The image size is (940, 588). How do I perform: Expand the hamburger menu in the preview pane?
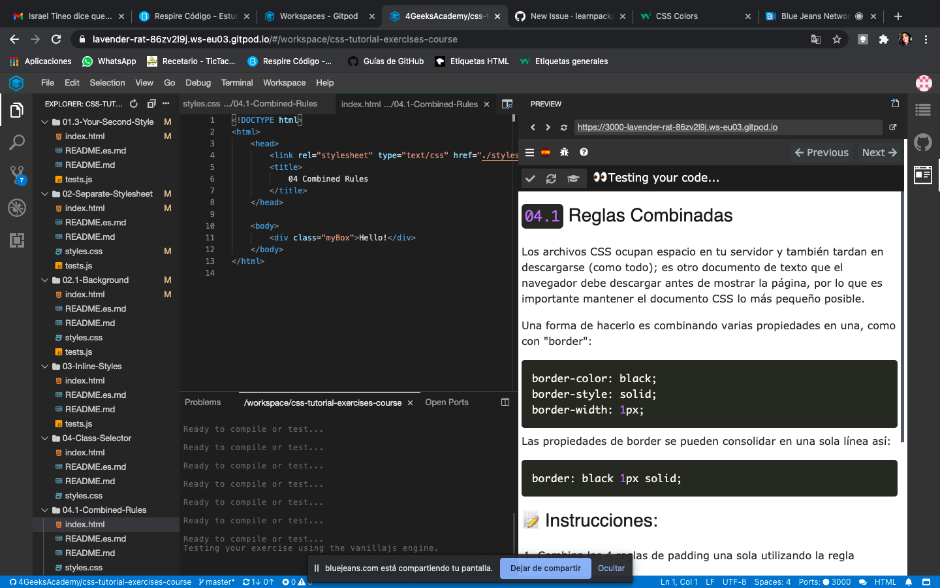tap(529, 152)
